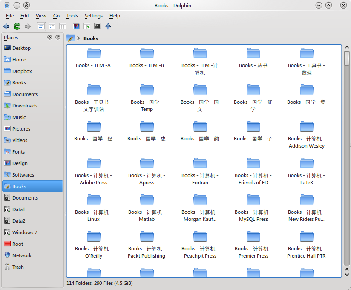
Task: Select folder Books - 计算机 - LaTeX
Action: click(306, 172)
